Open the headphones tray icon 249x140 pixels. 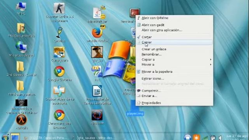(x=188, y=137)
